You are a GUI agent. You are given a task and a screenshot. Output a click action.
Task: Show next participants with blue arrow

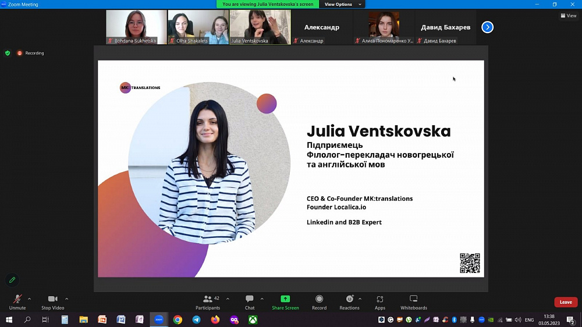487,27
